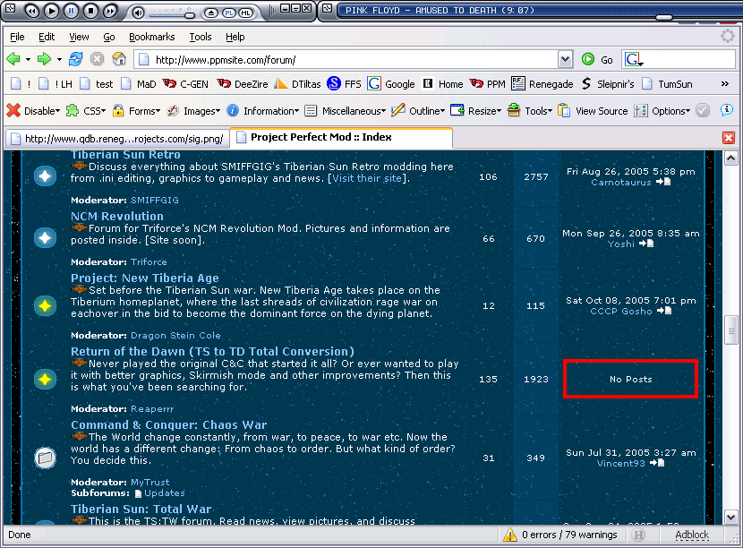
Task: Open the DTiltas bookmark
Action: point(297,84)
